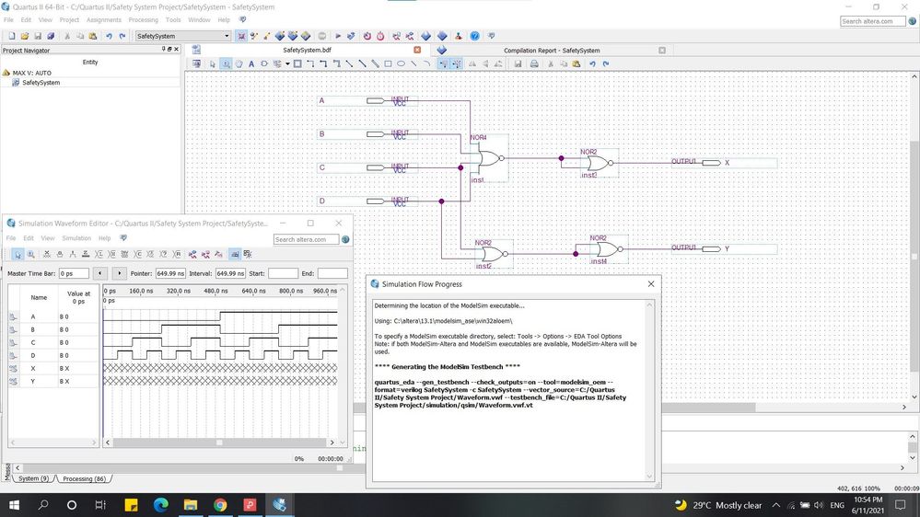This screenshot has height=517, width=920.
Task: Move Master Time Bar forward with arrow
Action: coord(119,273)
